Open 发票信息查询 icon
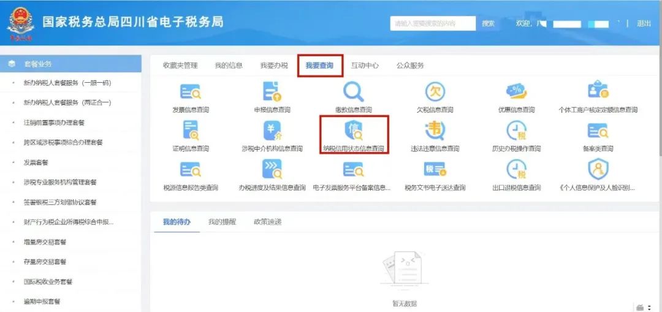The height and width of the screenshot is (312, 662). click(x=191, y=91)
